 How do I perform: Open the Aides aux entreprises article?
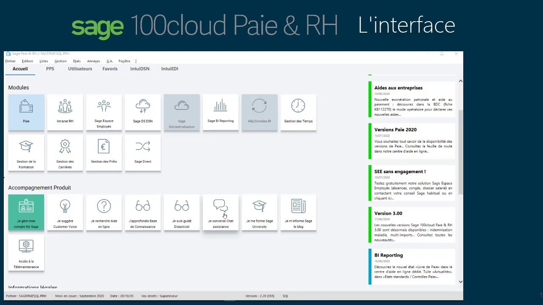pyautogui.click(x=410, y=98)
